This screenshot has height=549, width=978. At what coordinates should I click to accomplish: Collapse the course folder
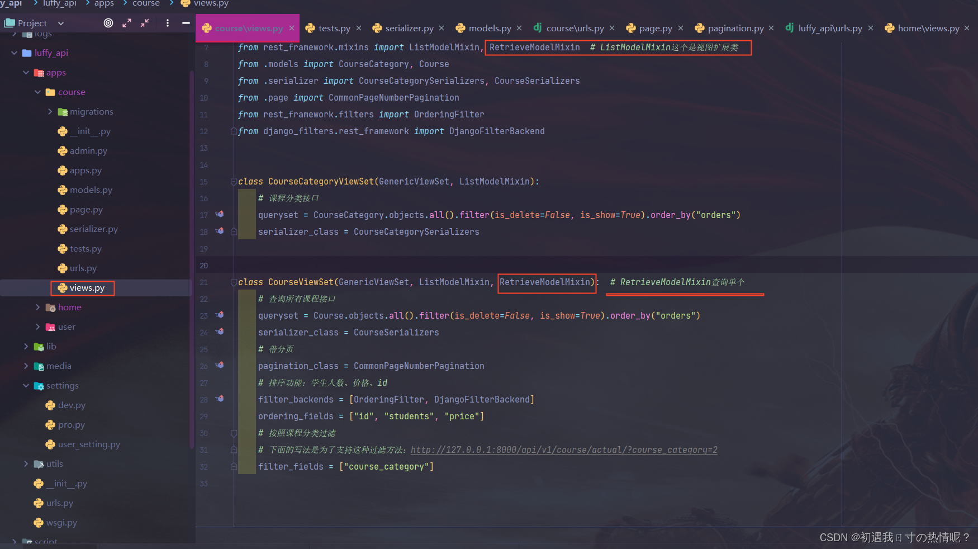pos(38,92)
